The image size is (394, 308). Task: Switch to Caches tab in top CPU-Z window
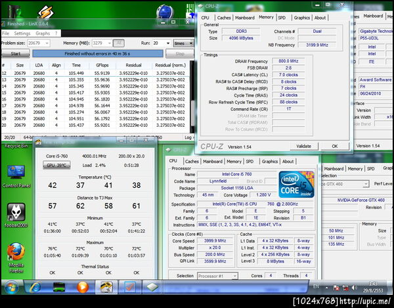[x=224, y=18]
